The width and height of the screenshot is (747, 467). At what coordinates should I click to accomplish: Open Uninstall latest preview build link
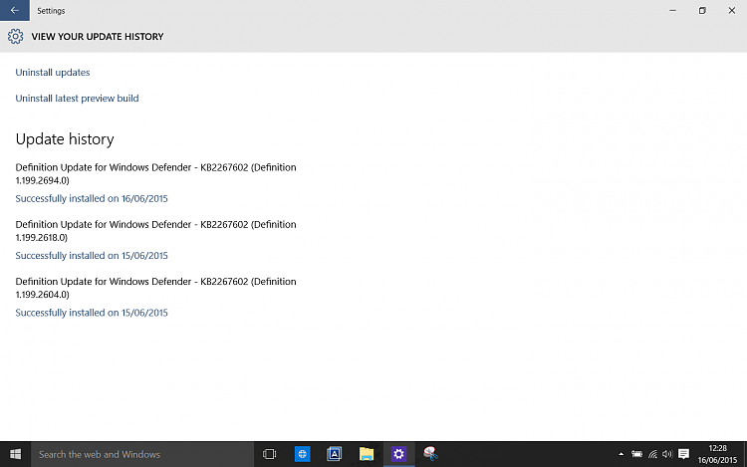coord(77,98)
